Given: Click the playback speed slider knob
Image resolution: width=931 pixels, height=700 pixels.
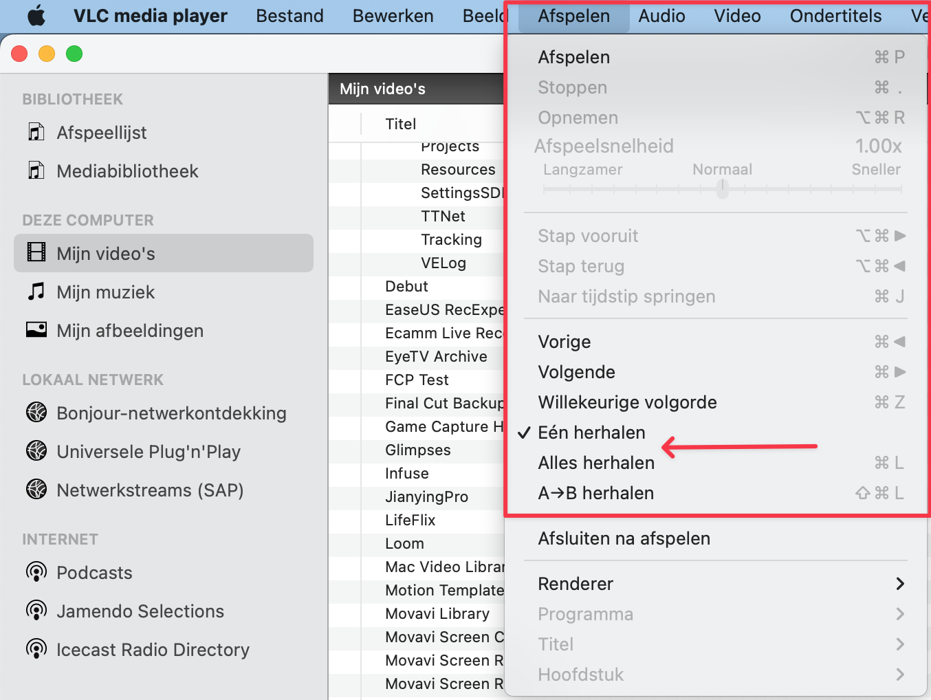Looking at the screenshot, I should [x=722, y=188].
